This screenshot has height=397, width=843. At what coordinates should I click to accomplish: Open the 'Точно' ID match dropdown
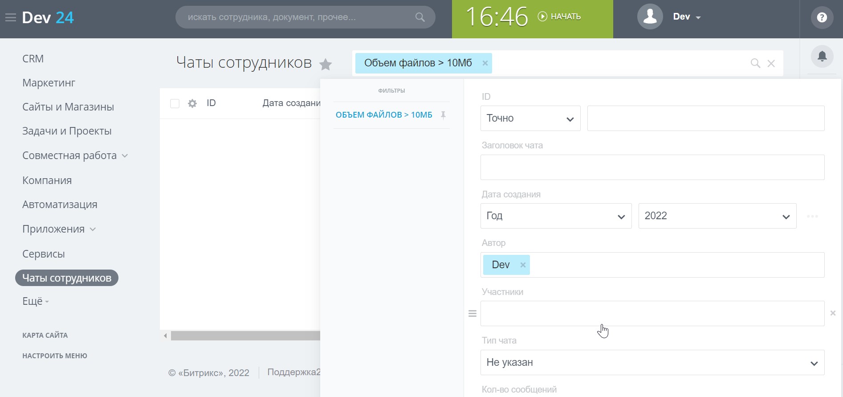530,119
